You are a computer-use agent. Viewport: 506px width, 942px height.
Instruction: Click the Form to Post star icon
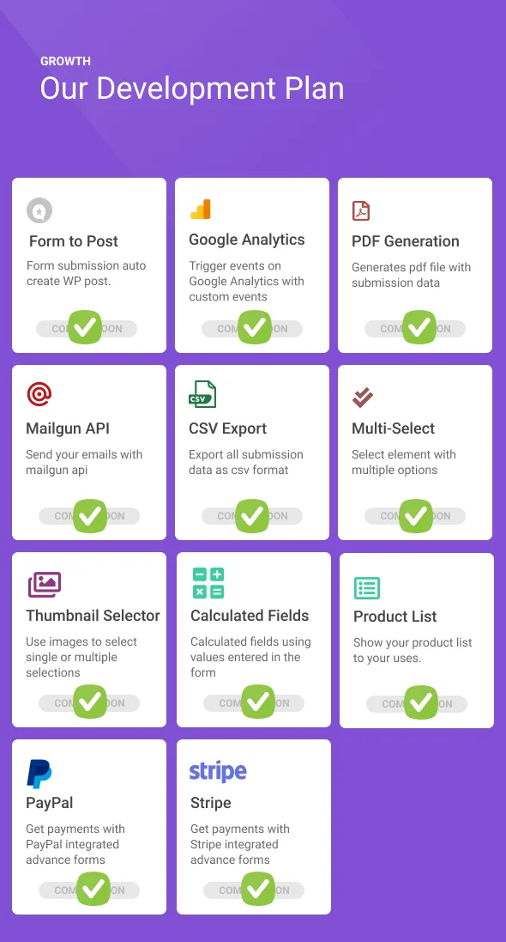pos(39,209)
